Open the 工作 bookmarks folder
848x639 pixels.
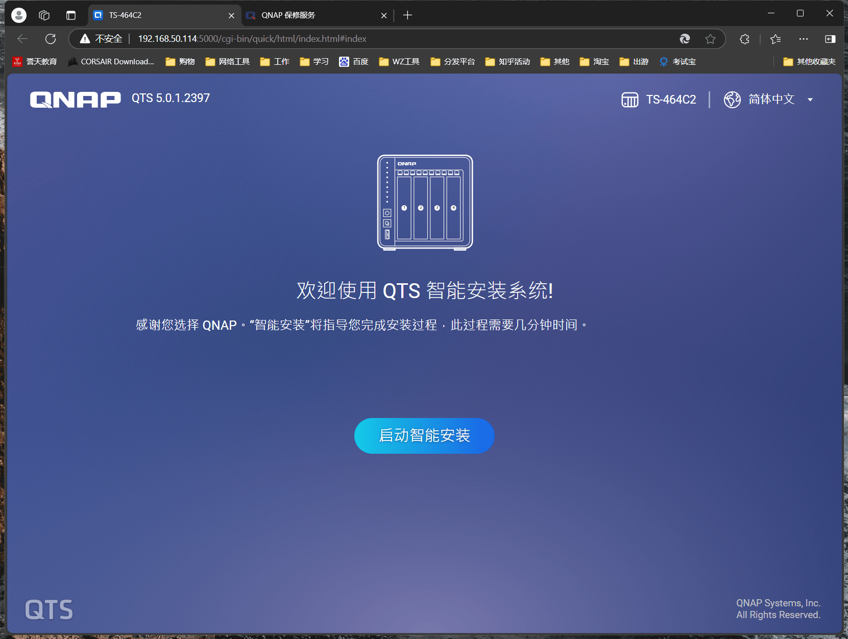pos(275,62)
